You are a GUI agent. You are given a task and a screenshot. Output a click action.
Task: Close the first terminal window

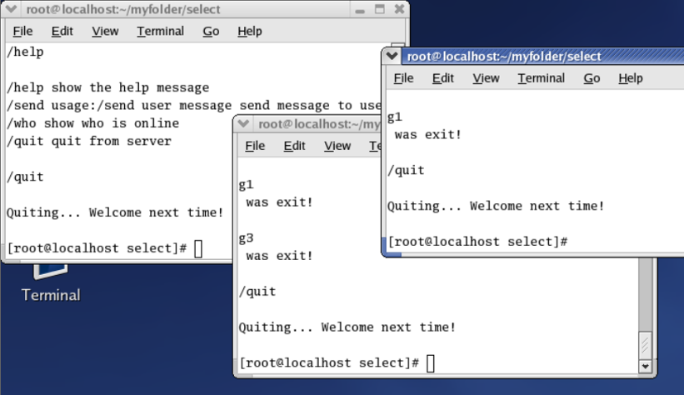(x=399, y=9)
